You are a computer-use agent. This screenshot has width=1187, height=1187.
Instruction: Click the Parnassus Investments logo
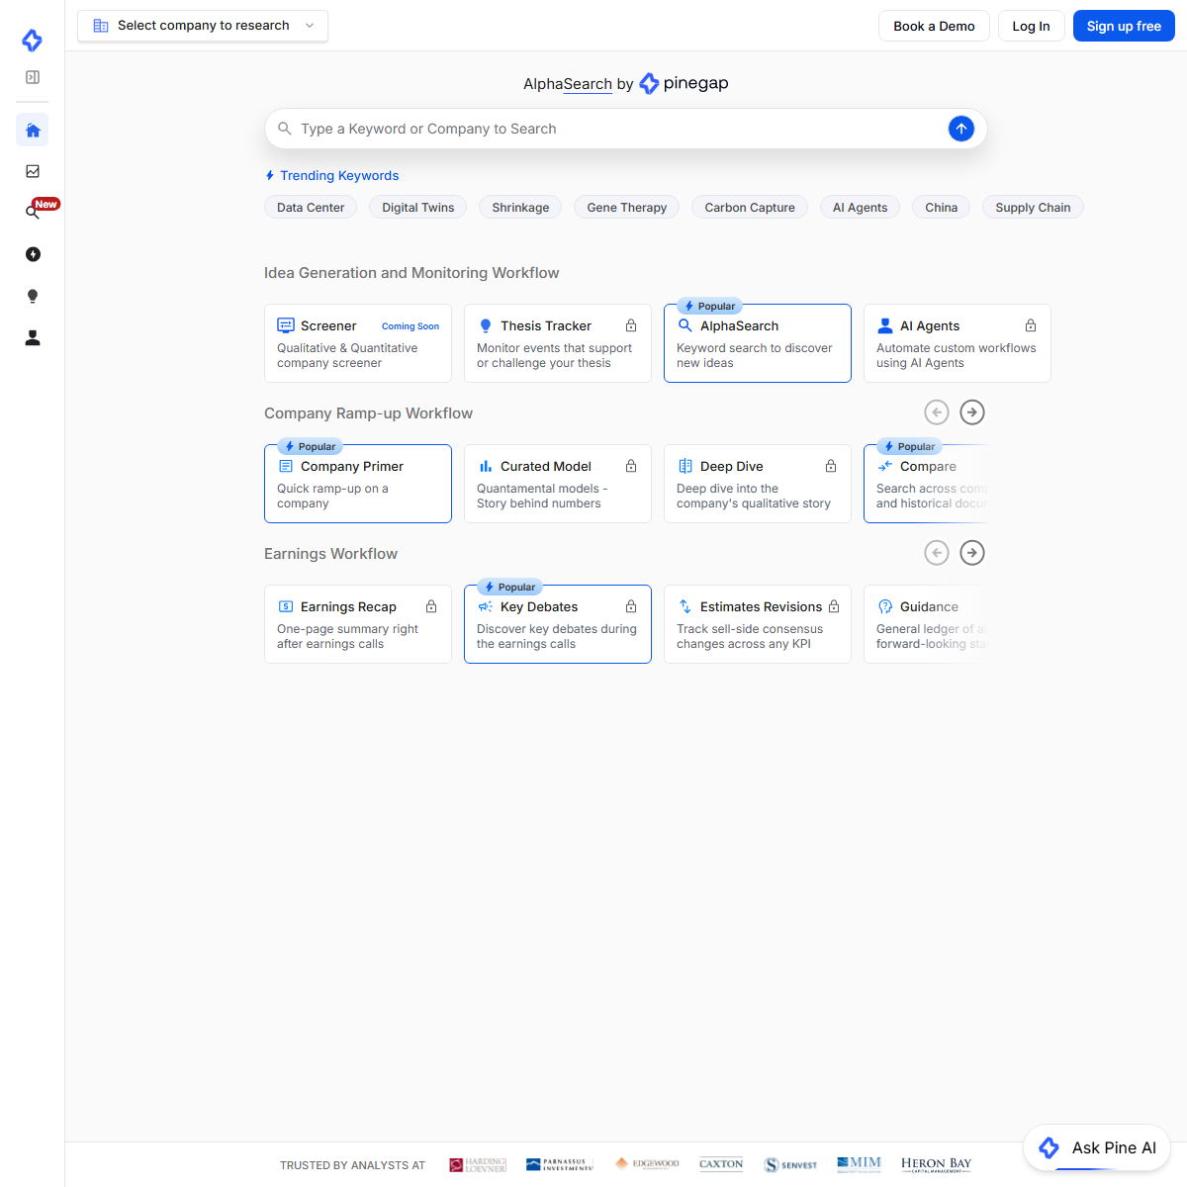click(x=560, y=1164)
